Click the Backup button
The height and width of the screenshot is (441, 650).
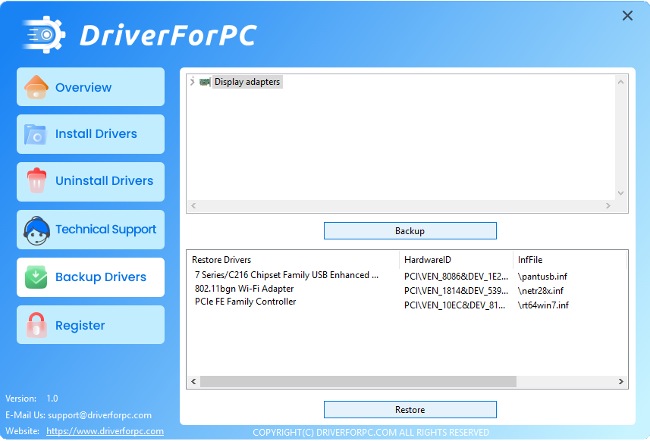[410, 231]
